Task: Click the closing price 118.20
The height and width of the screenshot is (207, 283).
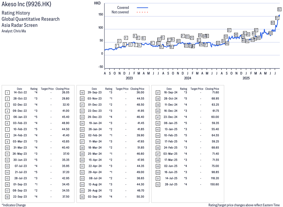Action: tap(215, 178)
